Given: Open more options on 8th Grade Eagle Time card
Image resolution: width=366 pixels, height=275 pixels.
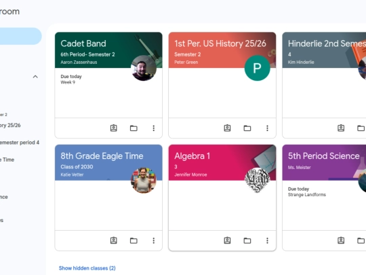Looking at the screenshot, I should (154, 240).
